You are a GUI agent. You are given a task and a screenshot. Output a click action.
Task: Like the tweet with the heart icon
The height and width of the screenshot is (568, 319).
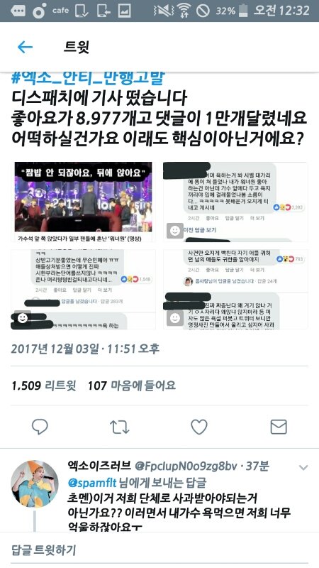click(199, 427)
